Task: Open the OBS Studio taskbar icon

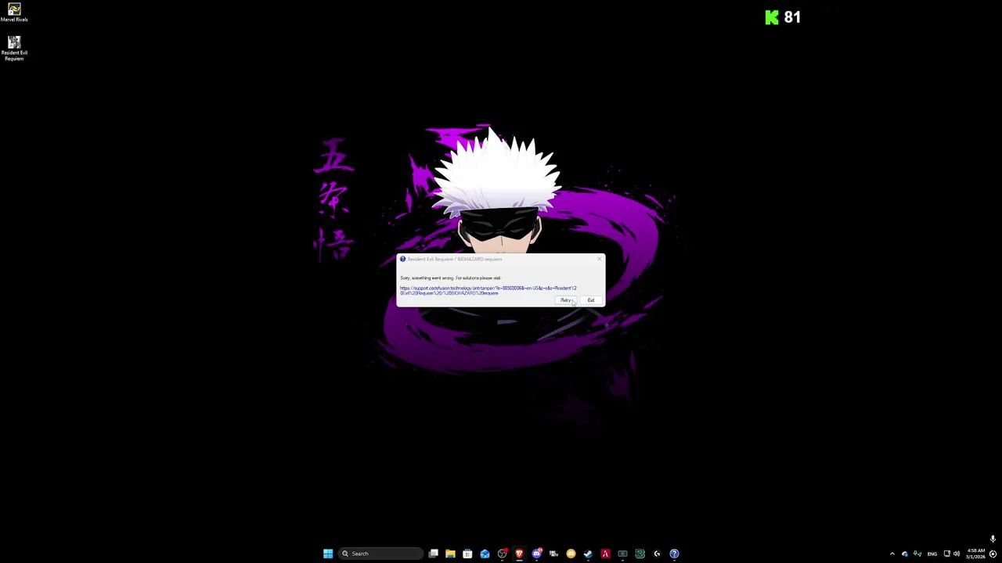Action: click(x=502, y=554)
